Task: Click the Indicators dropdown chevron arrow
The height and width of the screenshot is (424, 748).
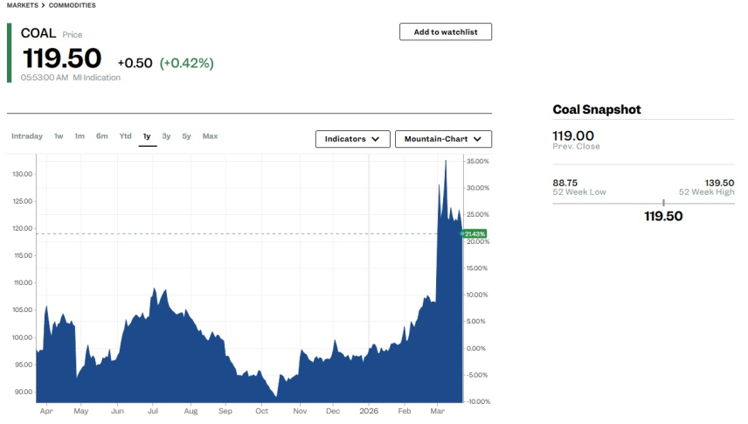Action: (376, 139)
